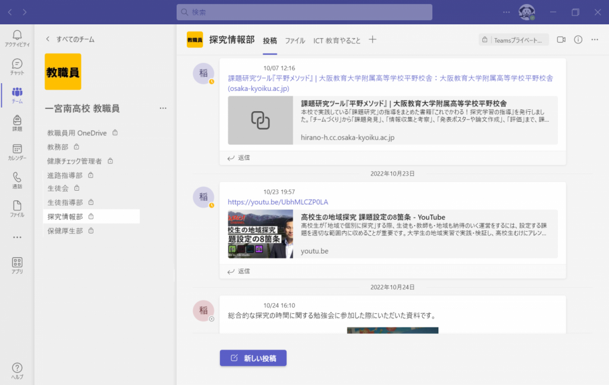Go back to all teams (すべてのチーム)
The image size is (609, 385).
click(70, 39)
